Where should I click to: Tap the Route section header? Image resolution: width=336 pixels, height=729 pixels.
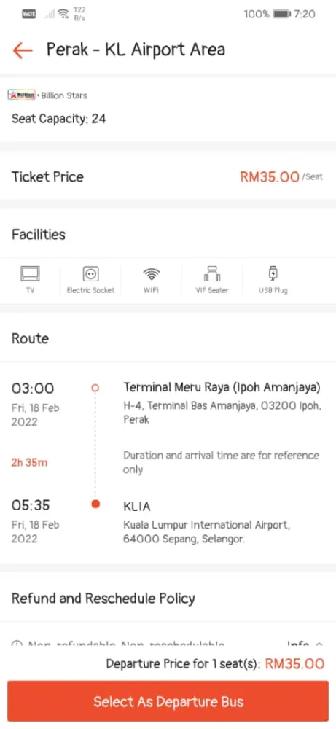30,338
